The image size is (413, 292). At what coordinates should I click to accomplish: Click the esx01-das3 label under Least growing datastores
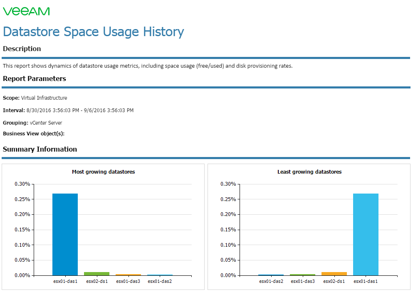(303, 281)
